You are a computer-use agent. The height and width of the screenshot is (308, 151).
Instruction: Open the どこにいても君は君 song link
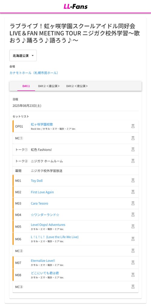pos(45,273)
